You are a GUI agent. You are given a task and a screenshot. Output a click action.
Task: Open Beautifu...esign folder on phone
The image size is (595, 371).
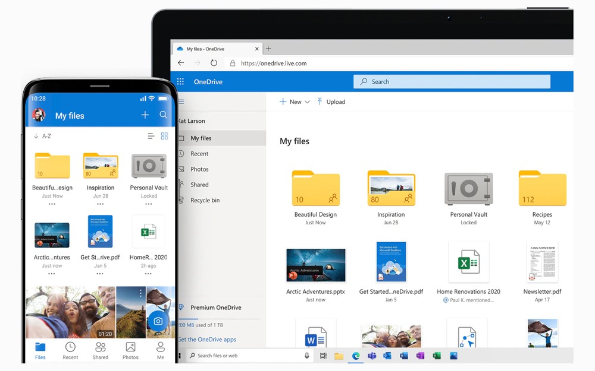[52, 166]
